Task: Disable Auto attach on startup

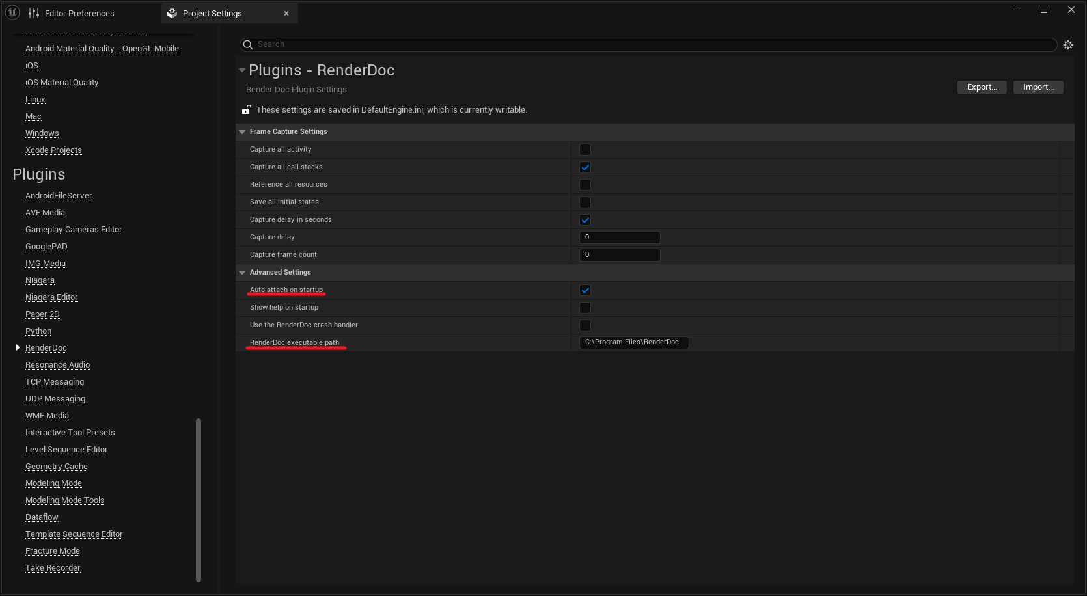Action: pos(585,290)
